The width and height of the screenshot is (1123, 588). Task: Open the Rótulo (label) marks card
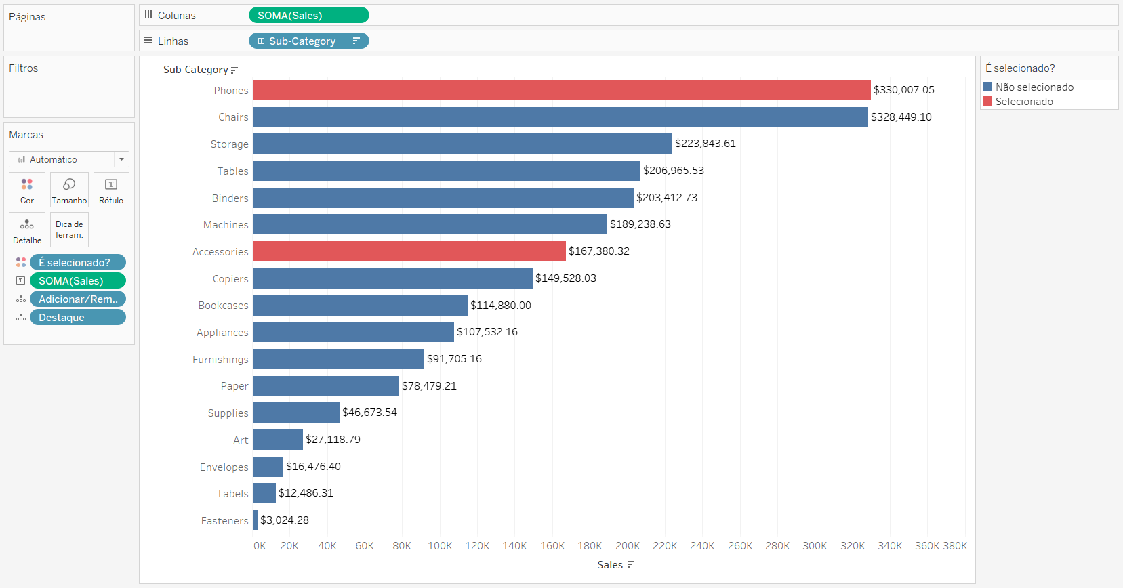pyautogui.click(x=111, y=190)
